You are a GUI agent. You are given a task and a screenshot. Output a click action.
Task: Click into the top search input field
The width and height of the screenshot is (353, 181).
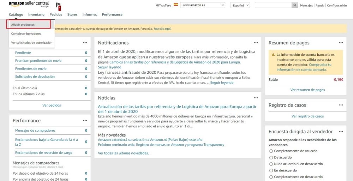pyautogui.click(x=273, y=5)
